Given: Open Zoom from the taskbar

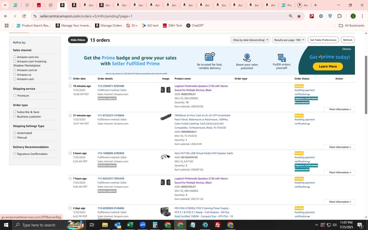Looking at the screenshot, I should pos(143,225).
